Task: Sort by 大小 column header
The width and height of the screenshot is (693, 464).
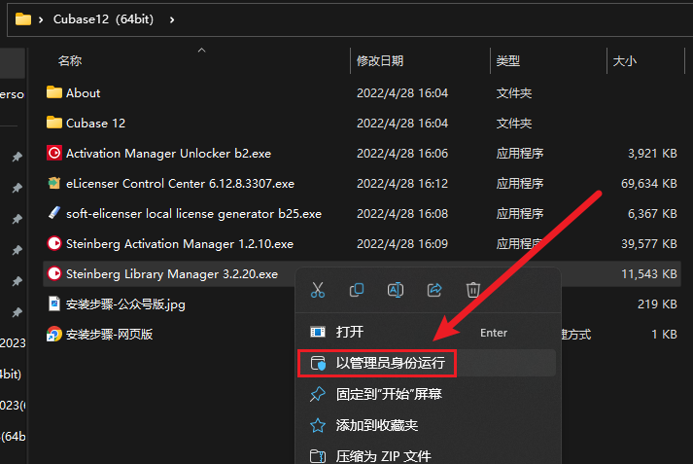Action: pyautogui.click(x=625, y=61)
